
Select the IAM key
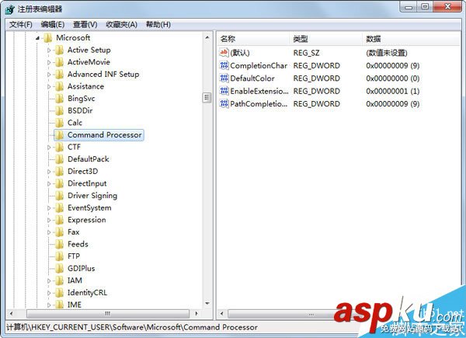[x=75, y=281]
